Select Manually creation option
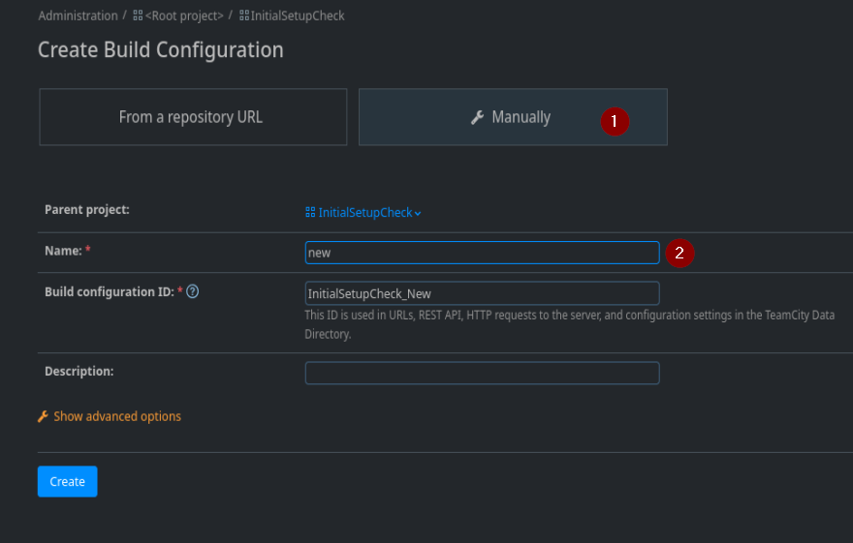The width and height of the screenshot is (853, 543). pyautogui.click(x=513, y=117)
